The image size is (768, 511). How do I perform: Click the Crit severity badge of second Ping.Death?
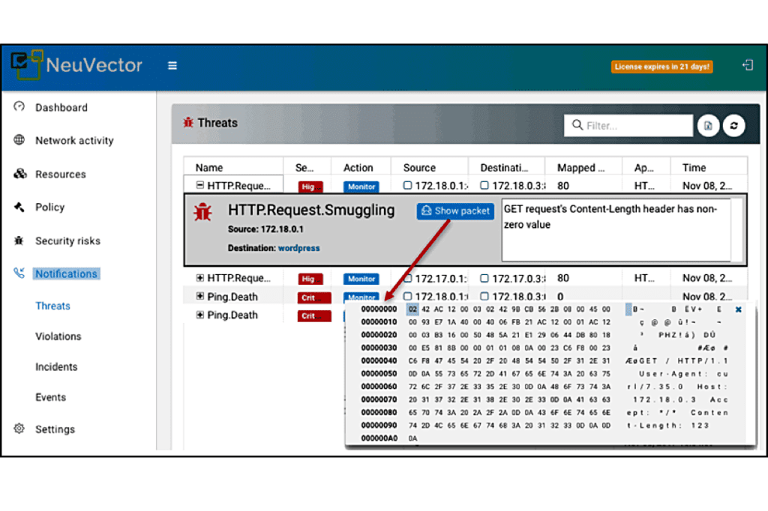click(314, 315)
